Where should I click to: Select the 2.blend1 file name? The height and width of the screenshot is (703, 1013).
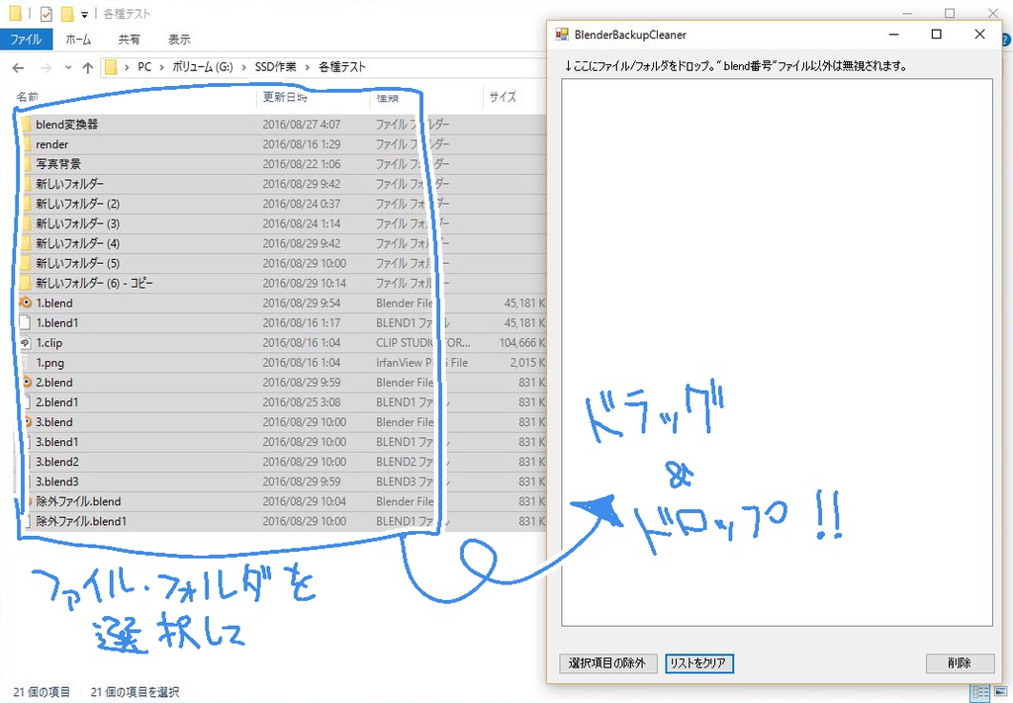[56, 402]
